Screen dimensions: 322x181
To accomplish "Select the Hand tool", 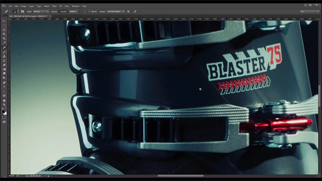I will [4, 100].
